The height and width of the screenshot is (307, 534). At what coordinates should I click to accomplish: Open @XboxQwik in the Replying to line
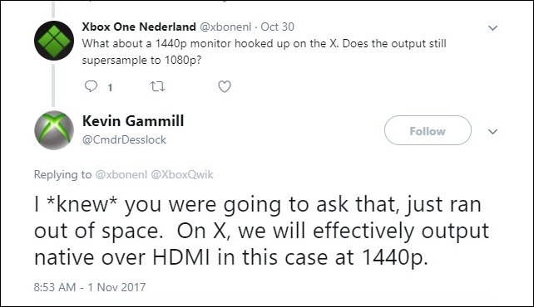pos(182,174)
